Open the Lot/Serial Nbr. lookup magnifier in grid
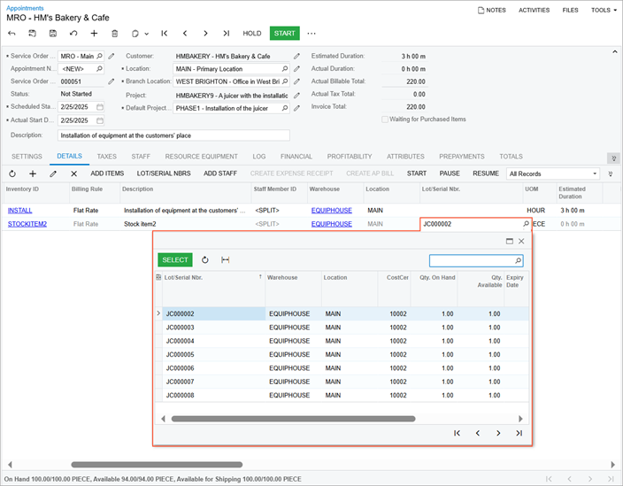The width and height of the screenshot is (623, 486). coord(526,224)
